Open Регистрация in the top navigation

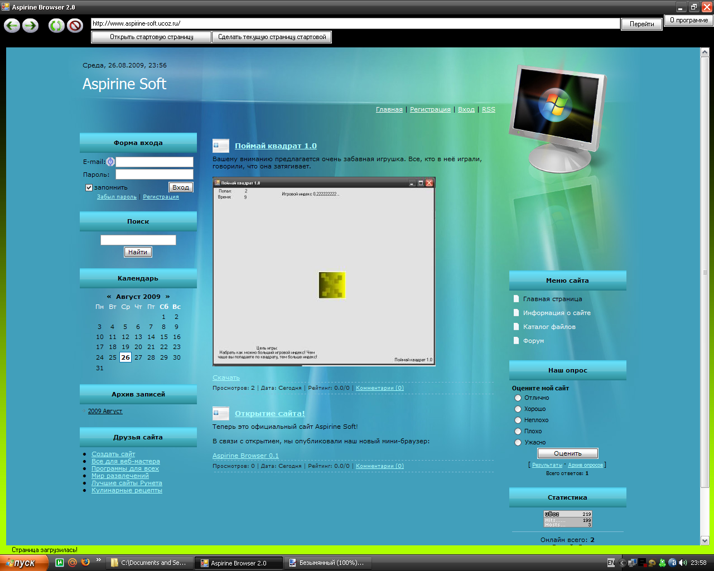coord(430,109)
